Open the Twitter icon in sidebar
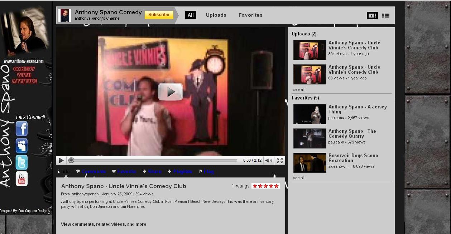The image size is (451, 234). (21, 162)
